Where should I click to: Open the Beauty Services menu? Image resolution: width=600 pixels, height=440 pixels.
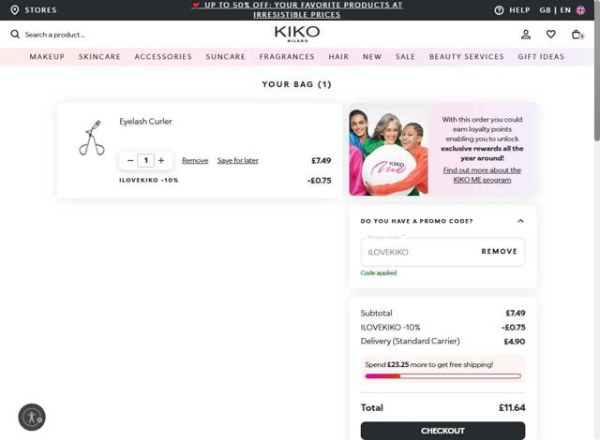pos(467,56)
